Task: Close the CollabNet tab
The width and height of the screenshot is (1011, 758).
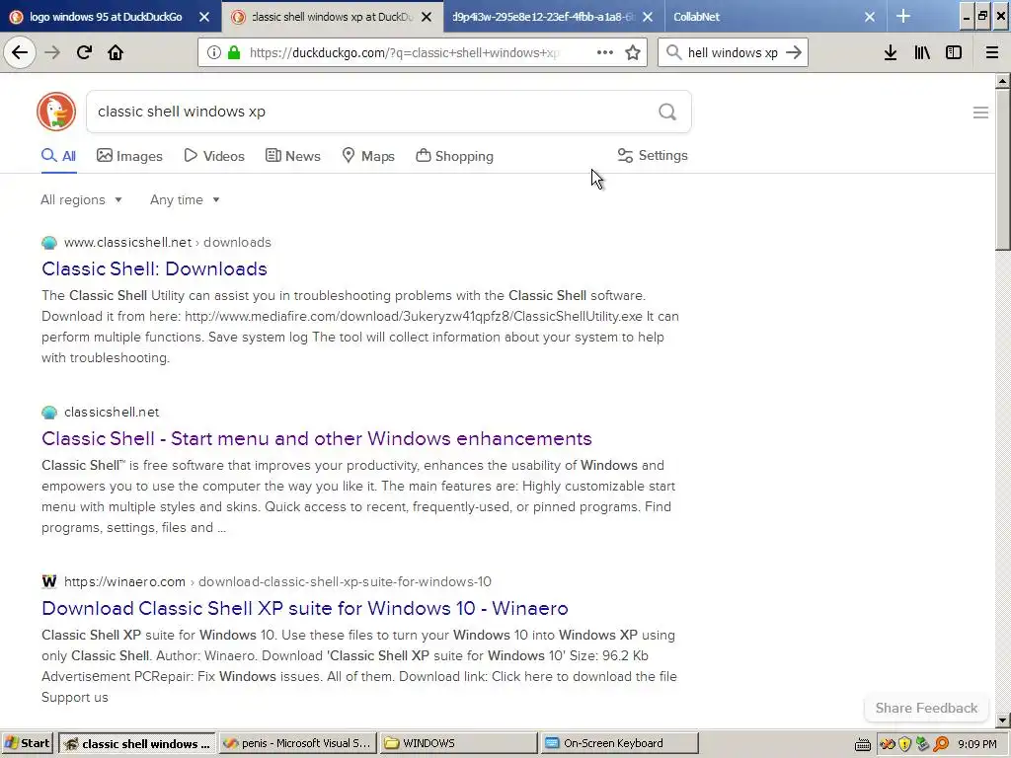Action: (x=870, y=17)
